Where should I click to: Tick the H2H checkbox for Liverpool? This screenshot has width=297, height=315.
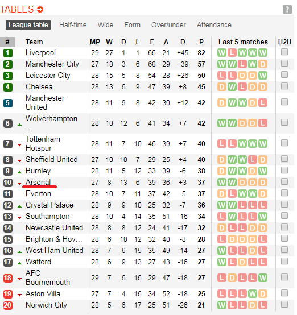pyautogui.click(x=284, y=52)
